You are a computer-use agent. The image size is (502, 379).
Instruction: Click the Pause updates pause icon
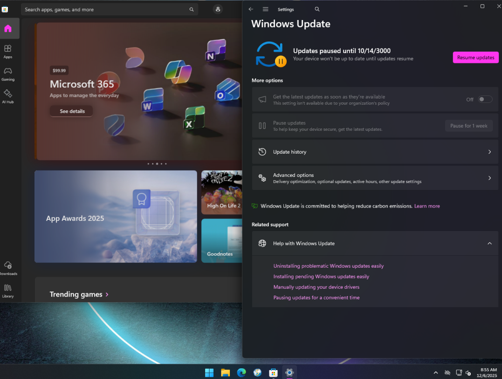(x=262, y=126)
